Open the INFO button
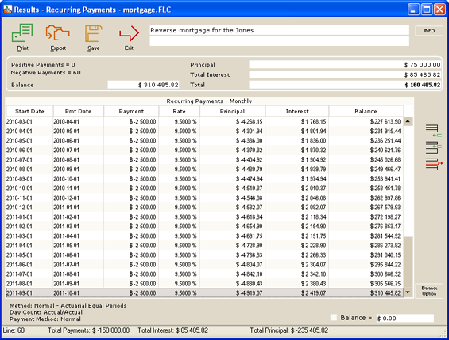Image resolution: width=449 pixels, height=340 pixels. coord(429,31)
